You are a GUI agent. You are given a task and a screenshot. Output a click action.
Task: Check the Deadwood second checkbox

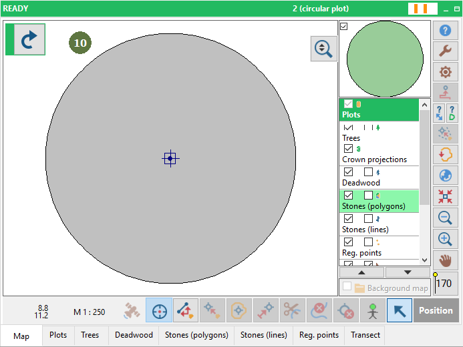pos(368,171)
